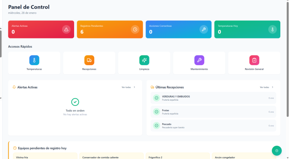Open the Temperaturas thermometer shortcut icon
The image size is (289, 159).
pyautogui.click(x=34, y=60)
